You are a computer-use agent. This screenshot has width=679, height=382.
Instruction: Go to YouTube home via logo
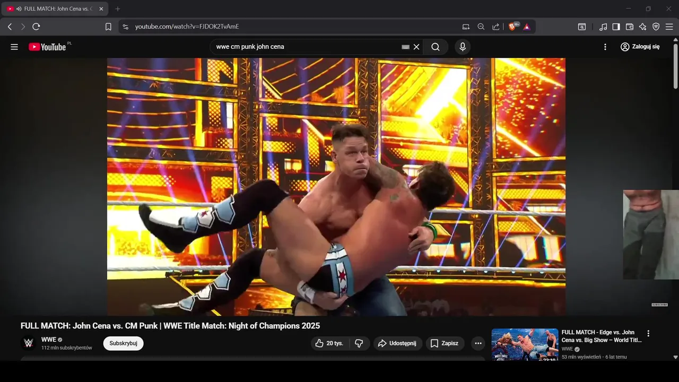pos(47,47)
